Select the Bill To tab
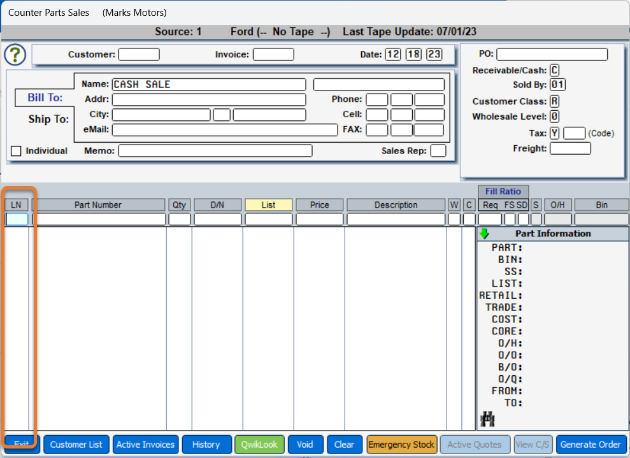 coord(45,98)
